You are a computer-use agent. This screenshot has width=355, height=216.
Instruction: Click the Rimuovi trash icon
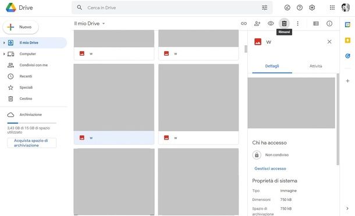(284, 23)
